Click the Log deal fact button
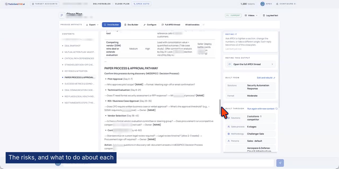 click(270, 15)
